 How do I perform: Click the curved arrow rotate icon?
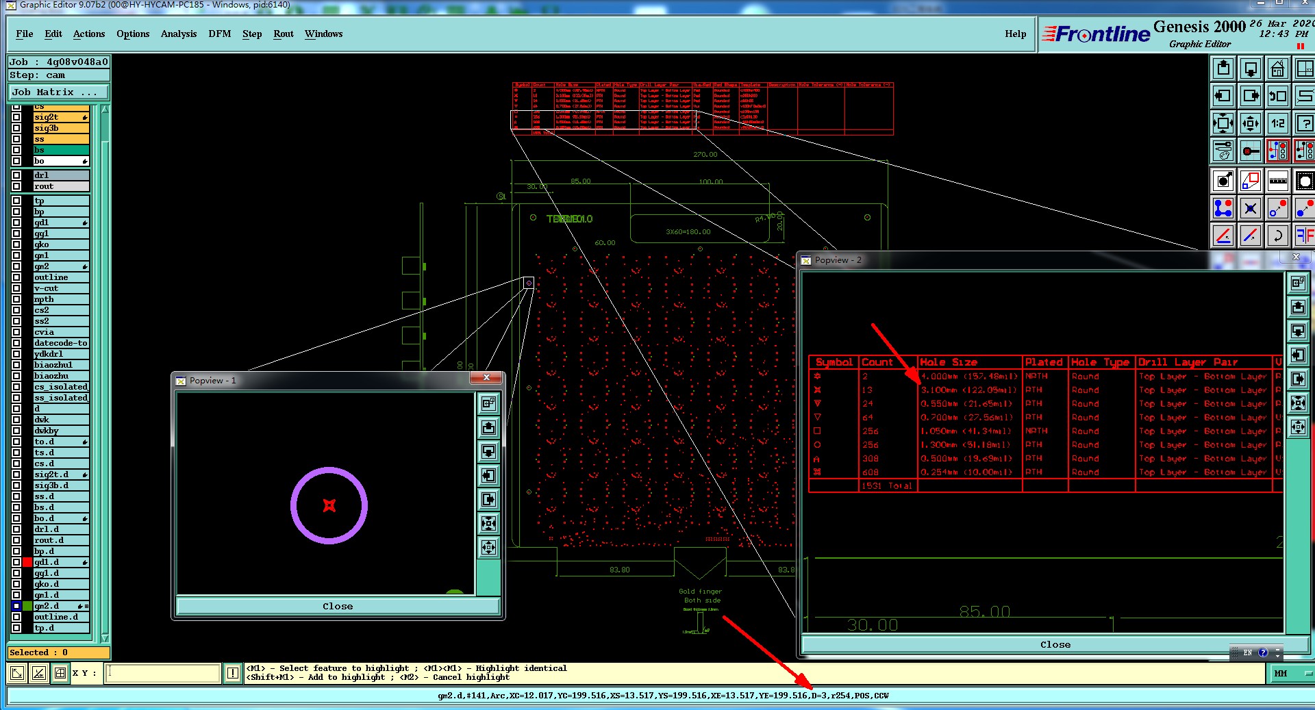1278,236
